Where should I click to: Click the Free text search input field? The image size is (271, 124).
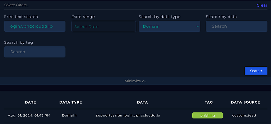point(35,26)
